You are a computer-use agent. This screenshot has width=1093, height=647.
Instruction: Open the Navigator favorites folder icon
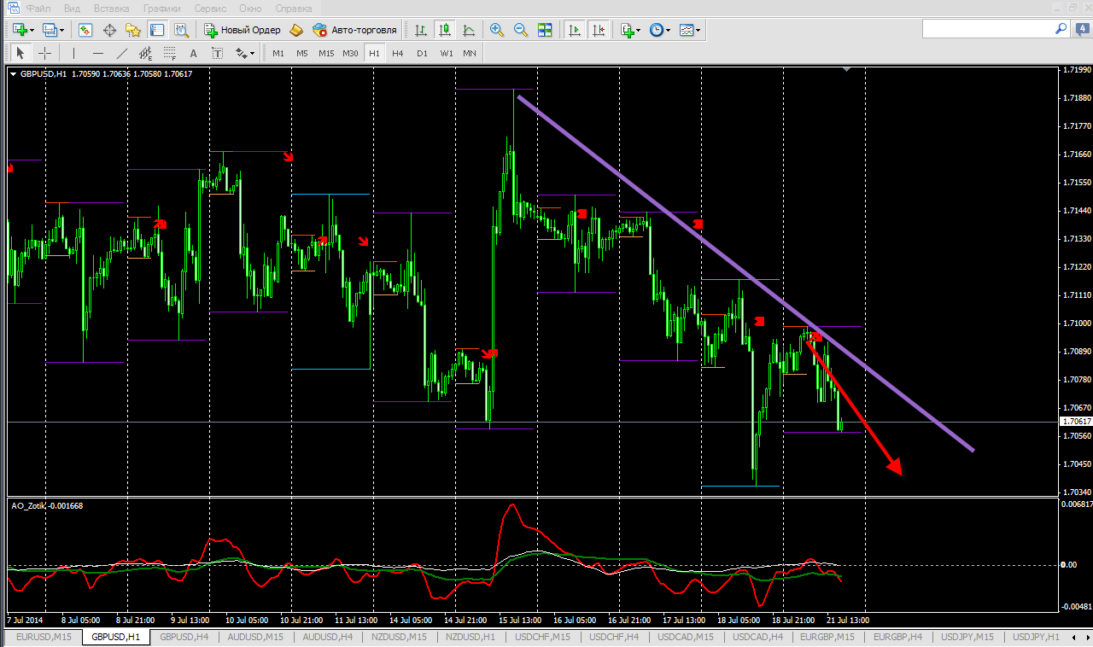click(x=133, y=30)
